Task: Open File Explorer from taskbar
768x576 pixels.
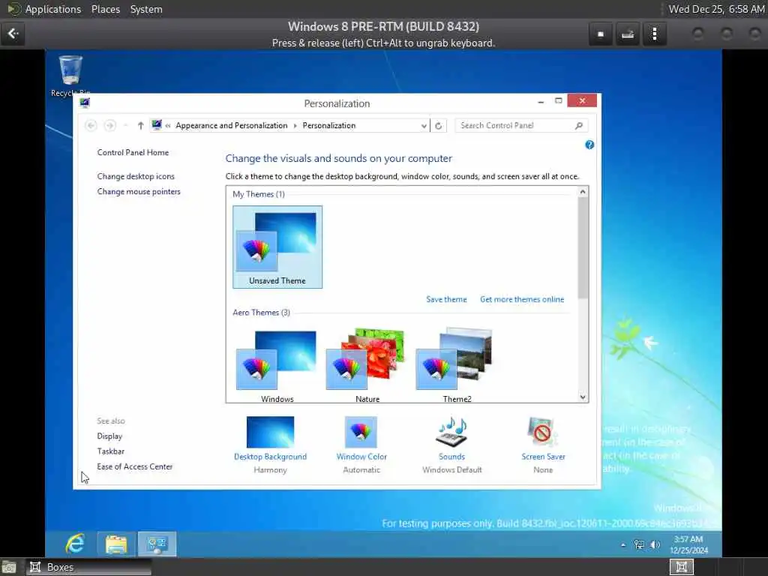Action: pos(116,544)
